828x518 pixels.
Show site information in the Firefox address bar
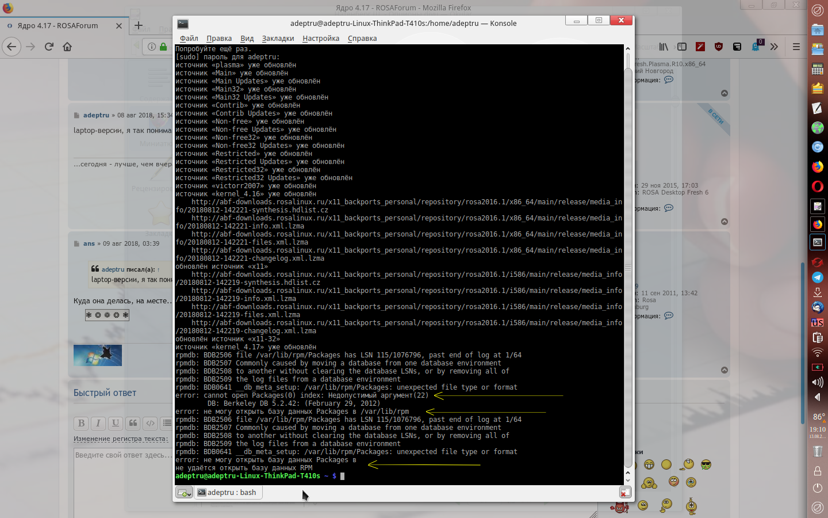click(x=152, y=47)
